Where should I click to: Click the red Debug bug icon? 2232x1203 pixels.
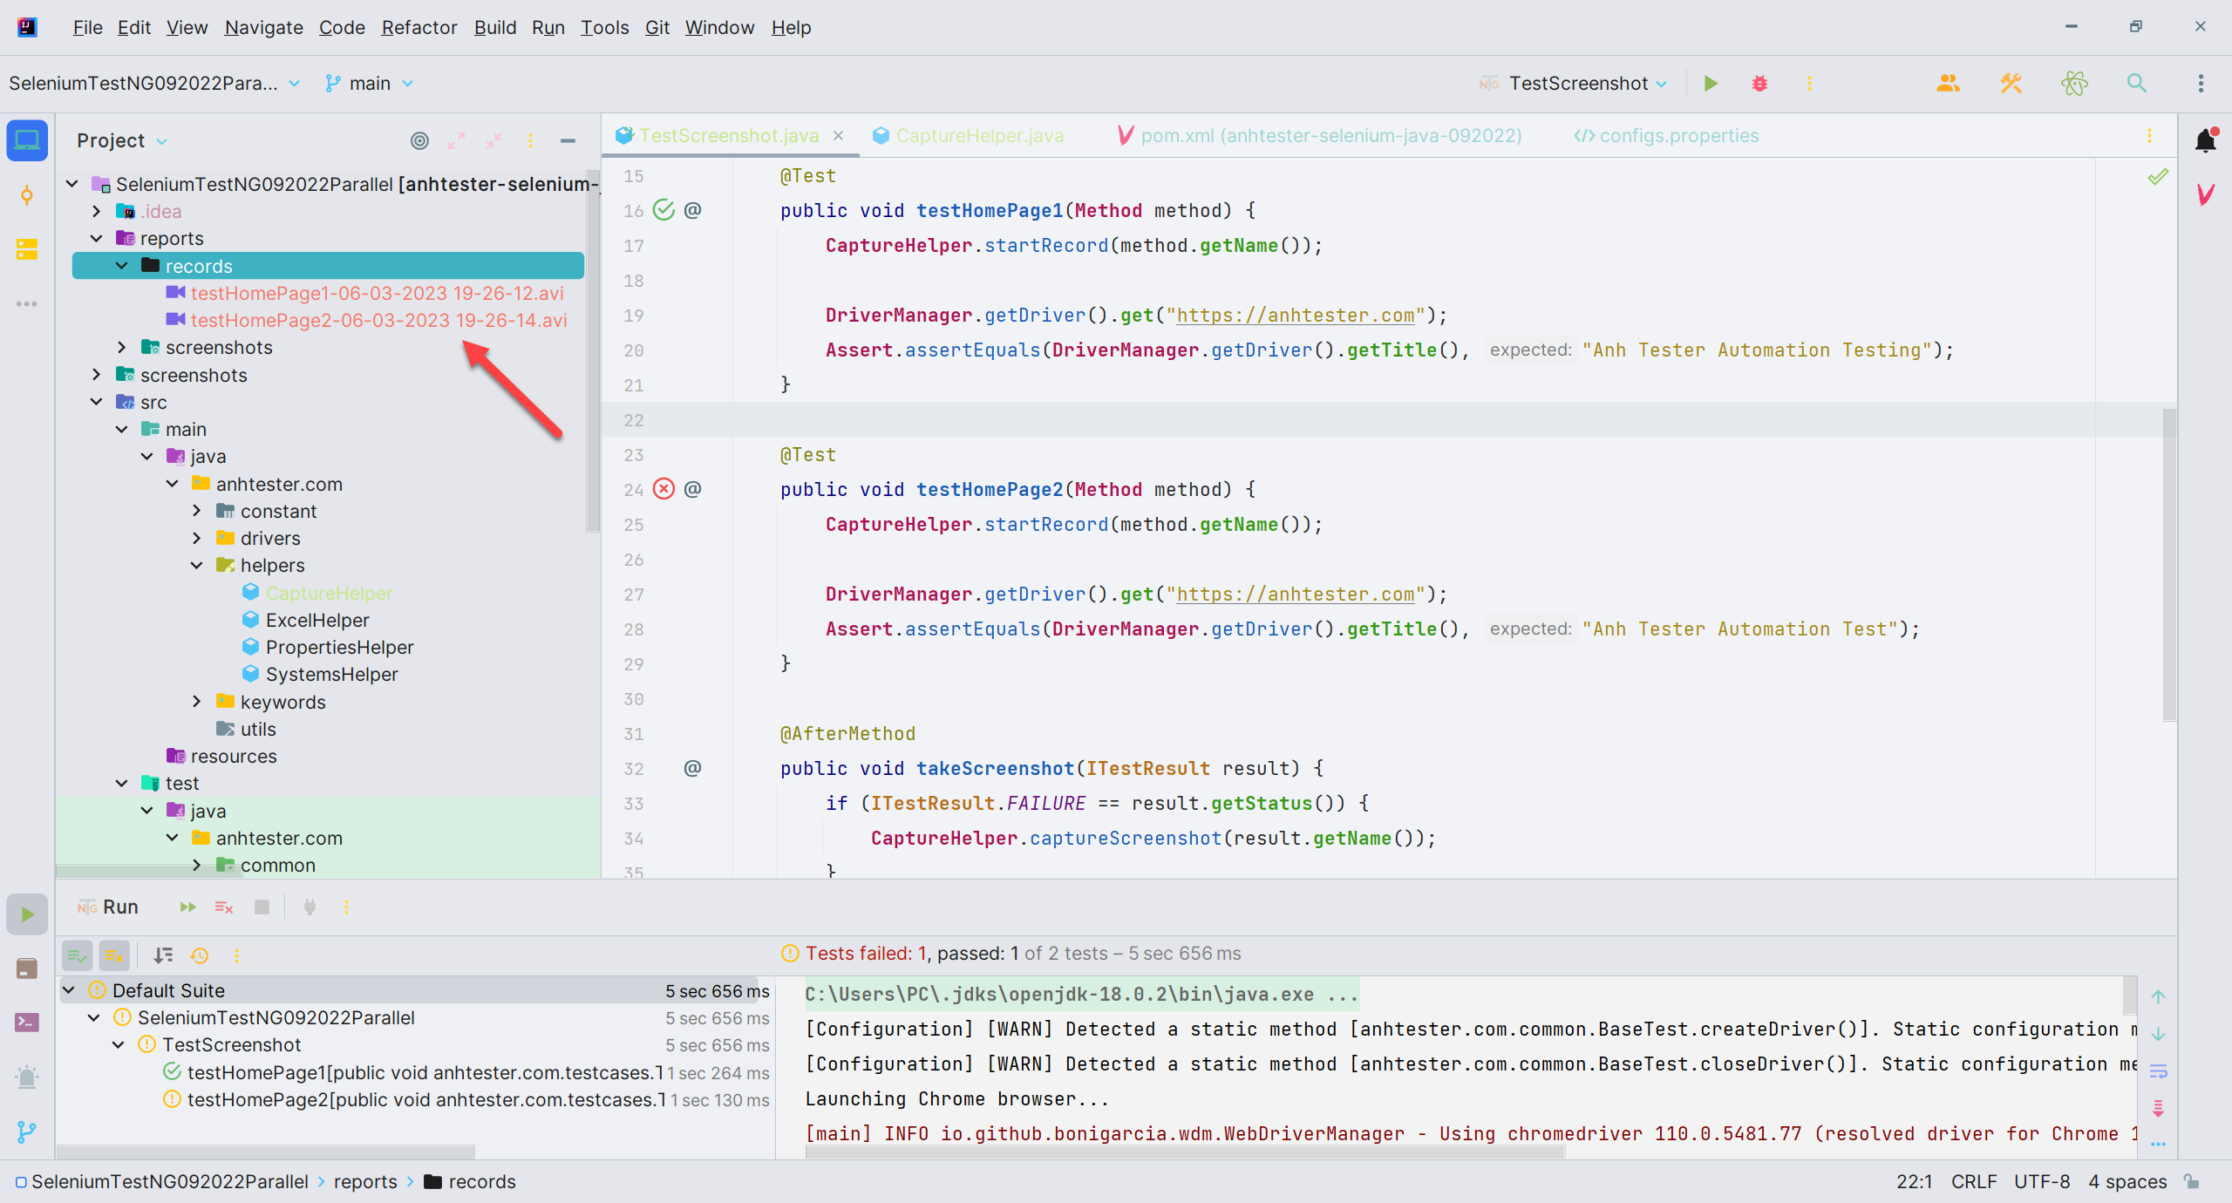tap(1759, 84)
